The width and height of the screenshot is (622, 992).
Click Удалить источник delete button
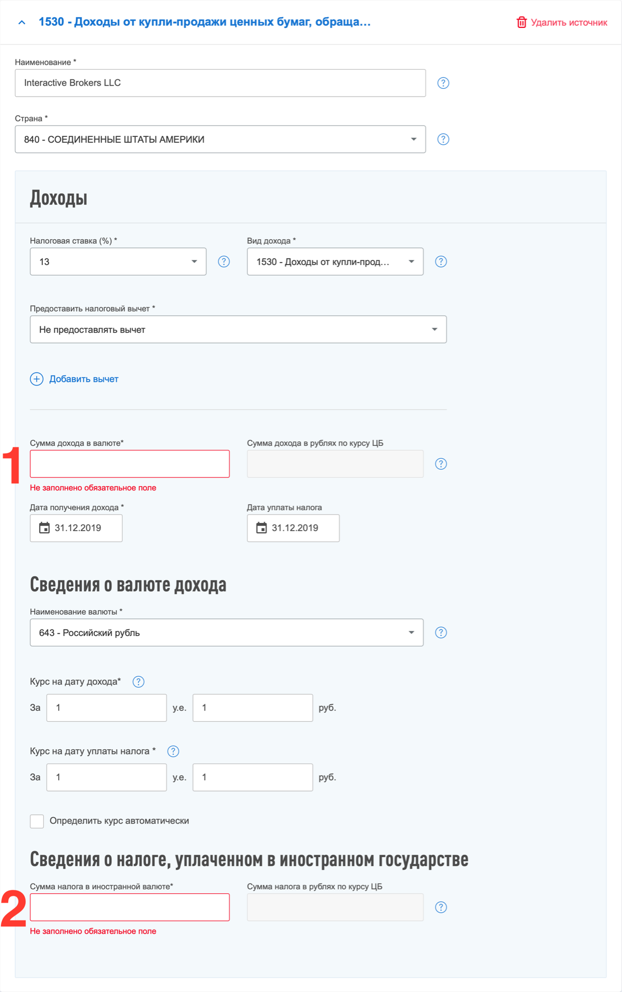coord(562,23)
